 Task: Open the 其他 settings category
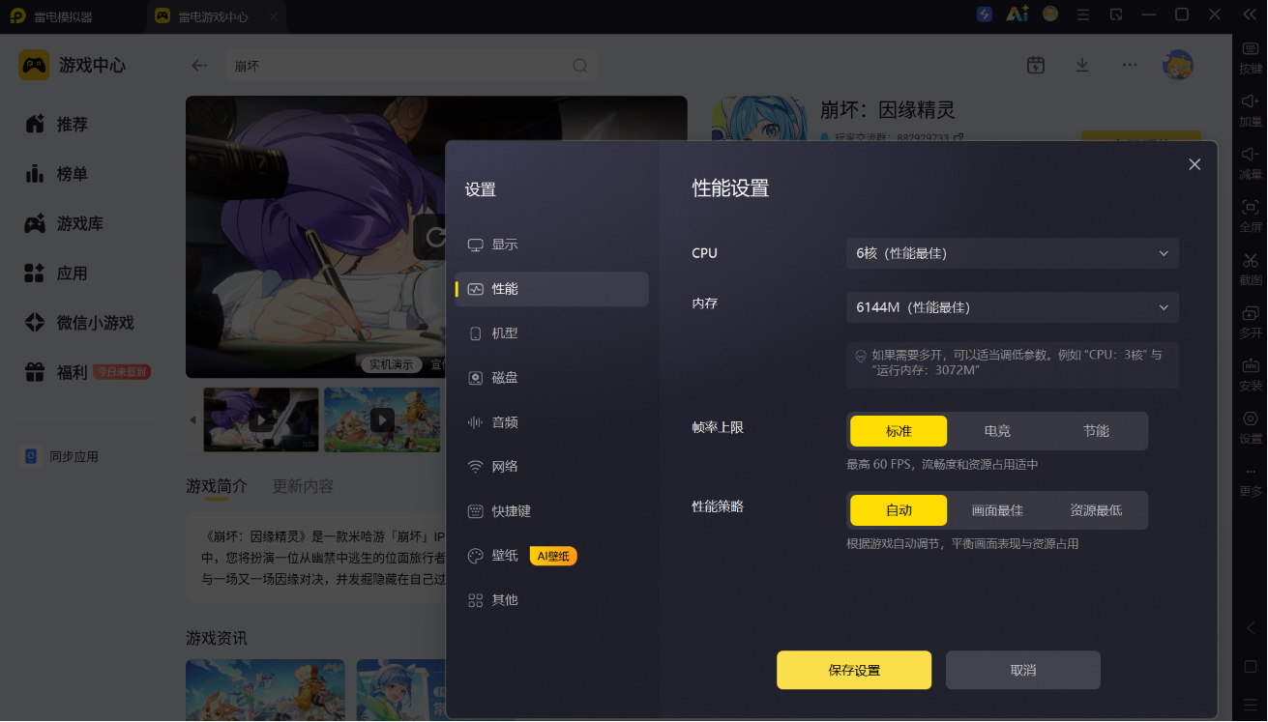[551, 600]
